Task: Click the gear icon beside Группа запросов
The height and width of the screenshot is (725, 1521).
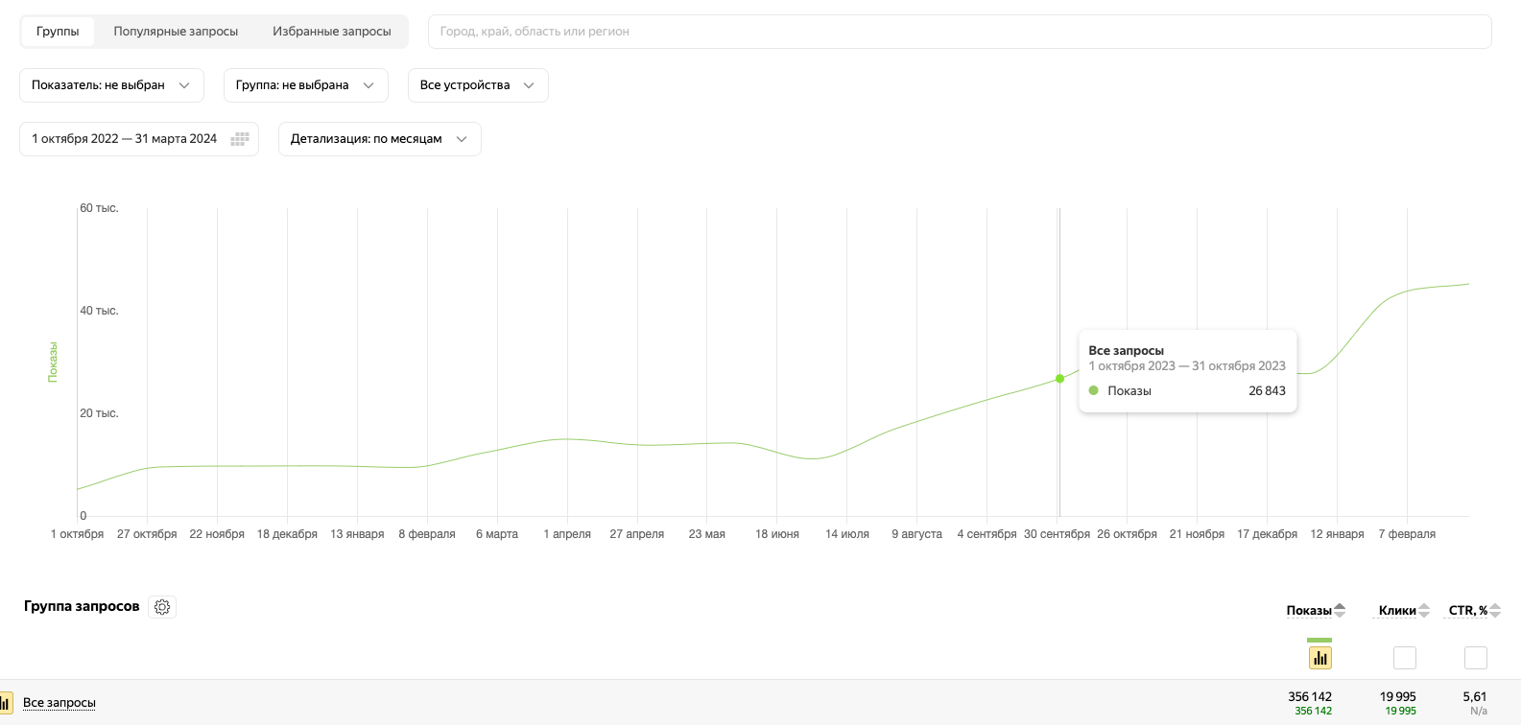Action: (x=162, y=607)
